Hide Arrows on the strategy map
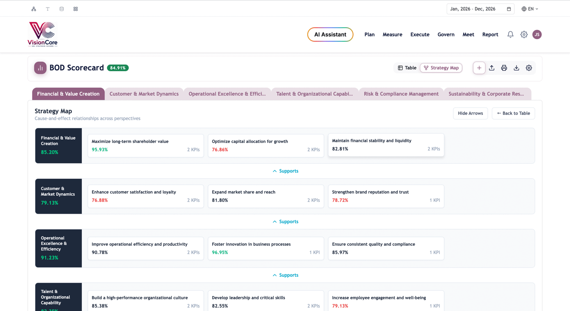The width and height of the screenshot is (570, 311). coord(470,113)
